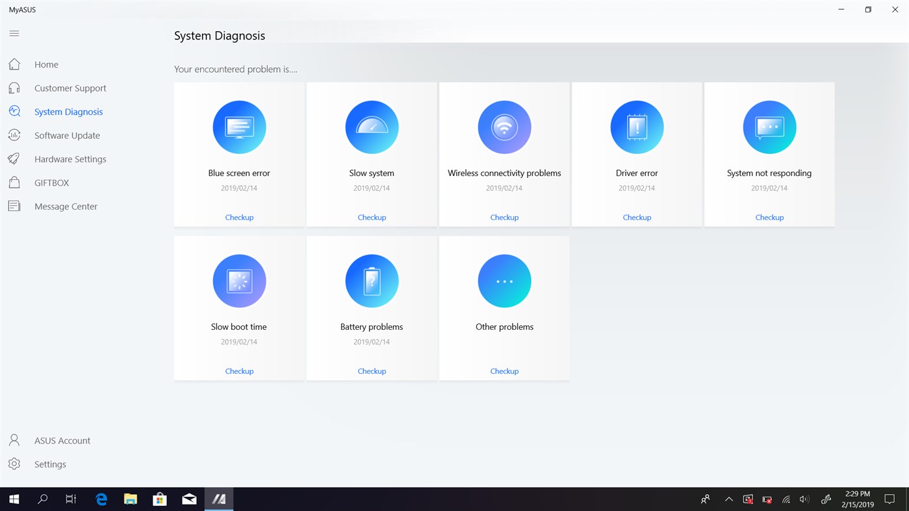The width and height of the screenshot is (909, 511).
Task: Click the 'System not responding' title
Action: tap(769, 173)
